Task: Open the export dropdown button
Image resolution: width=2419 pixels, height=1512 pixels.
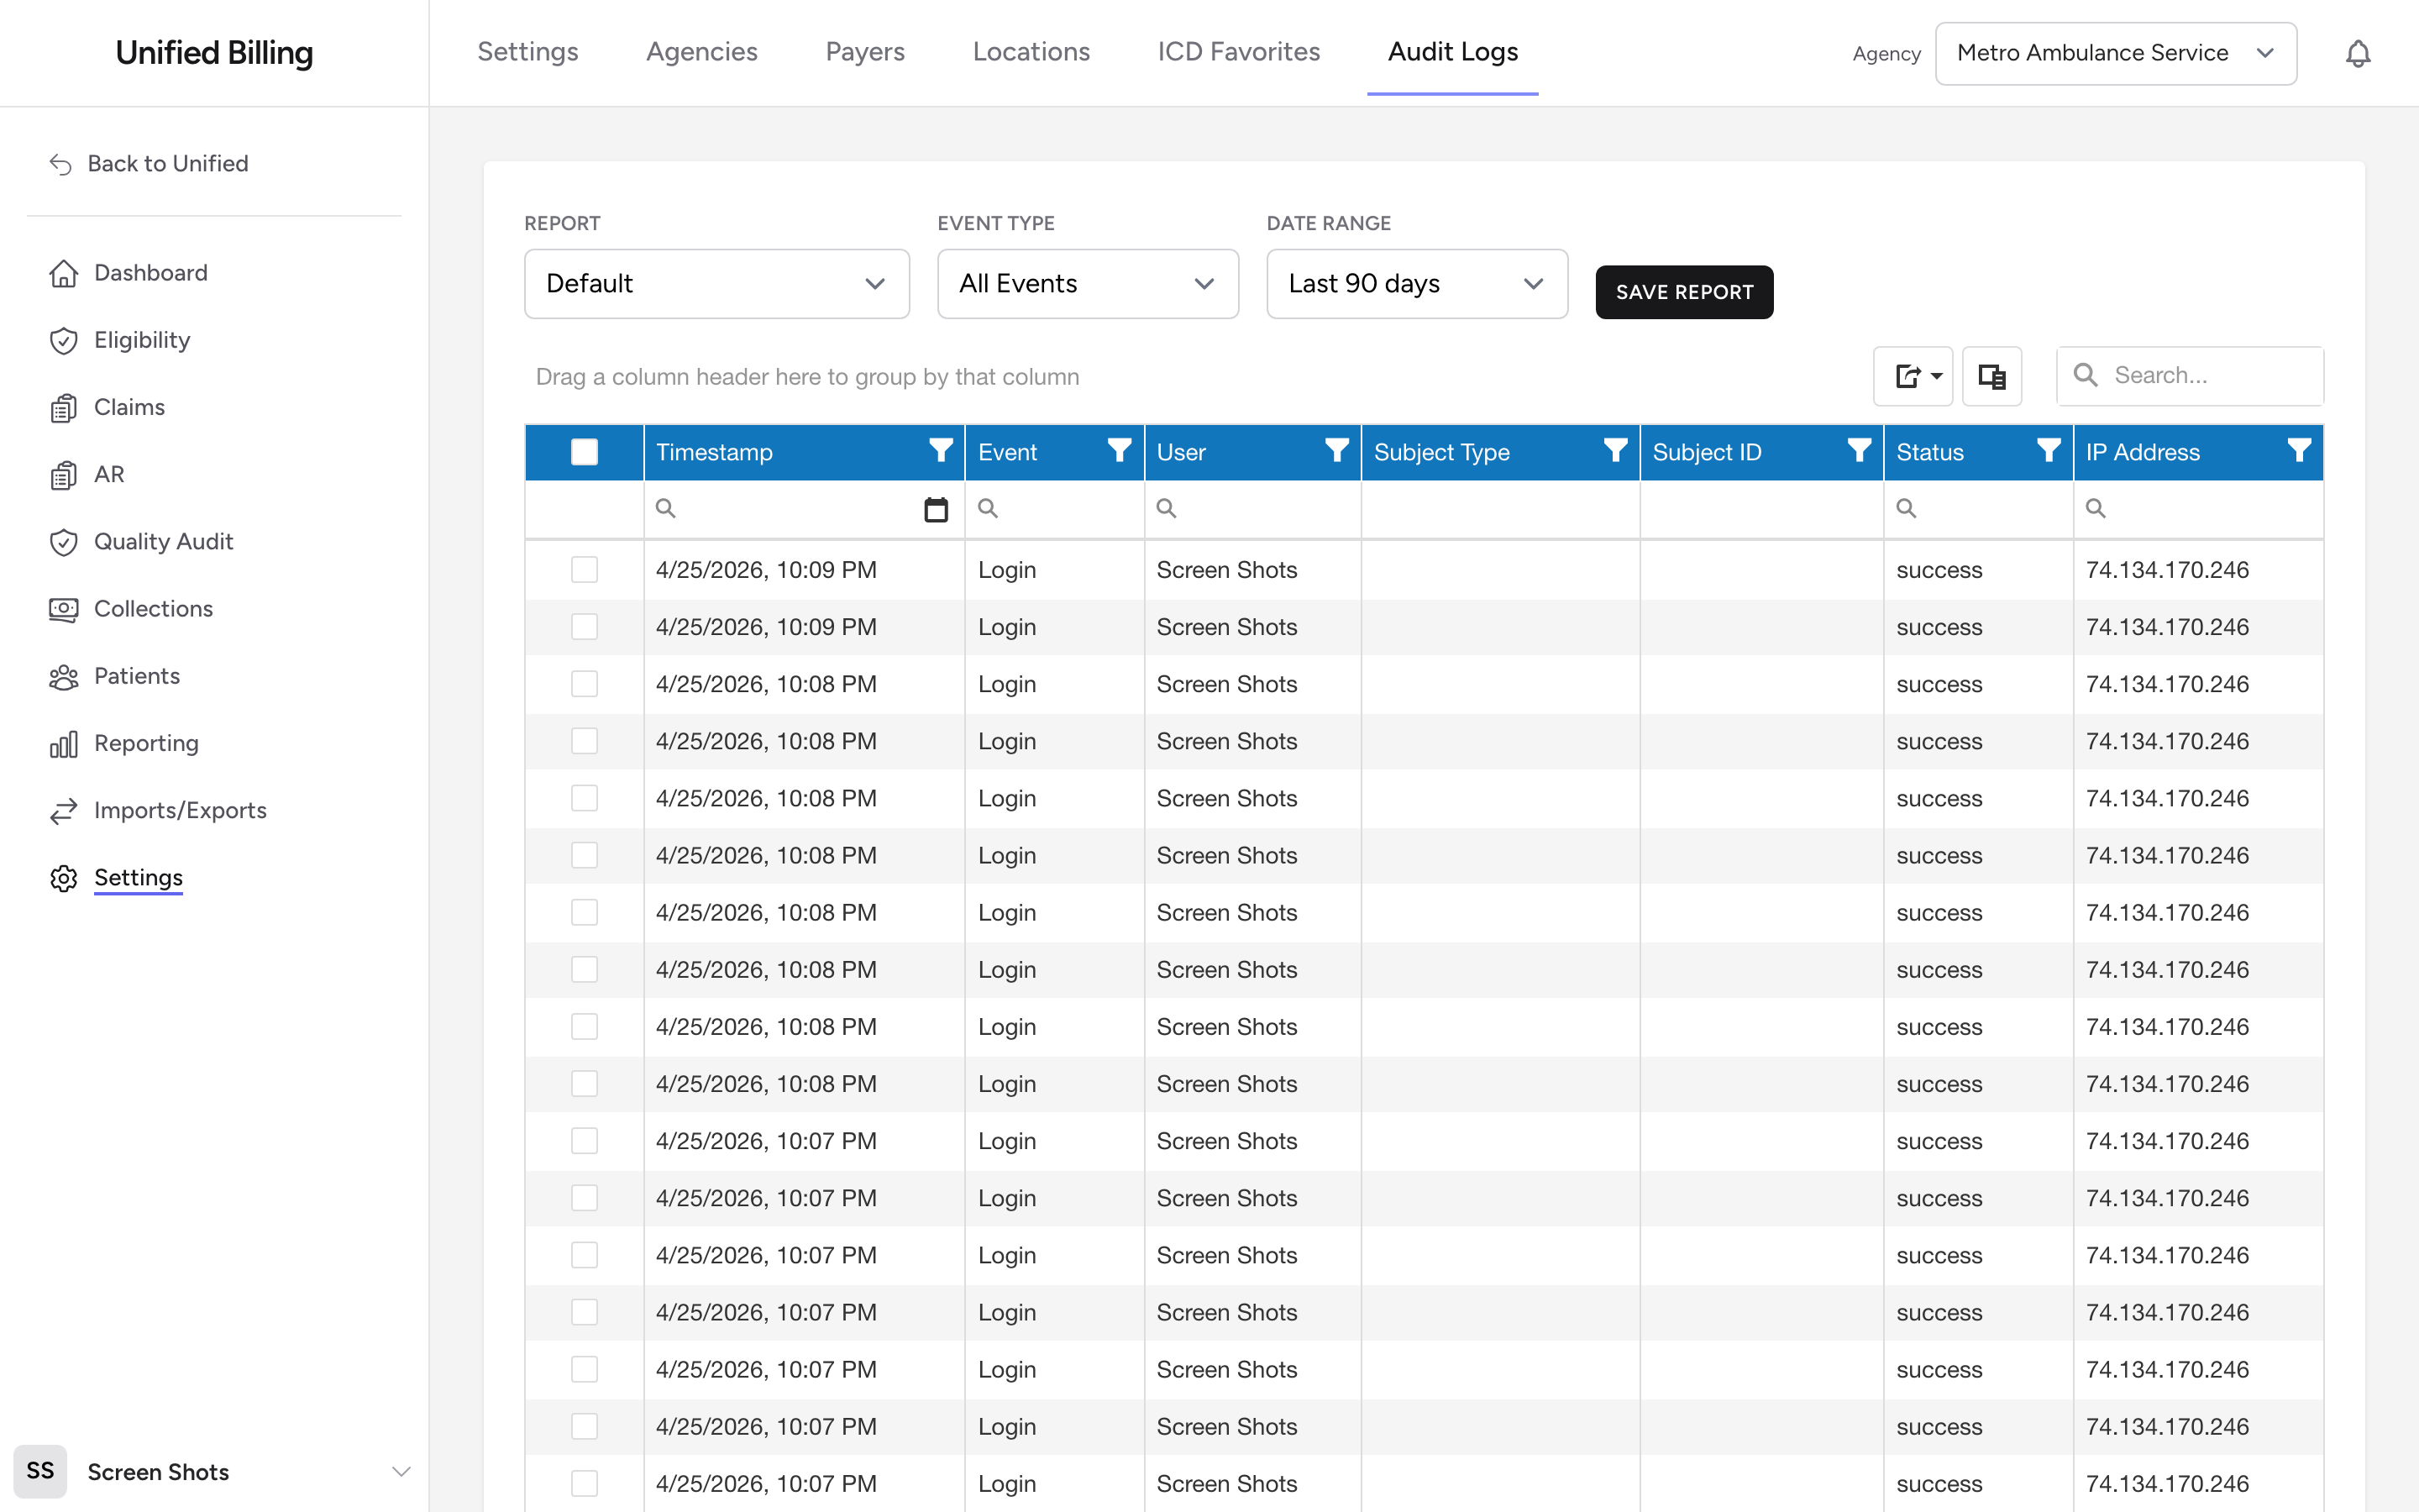Action: coord(1913,376)
